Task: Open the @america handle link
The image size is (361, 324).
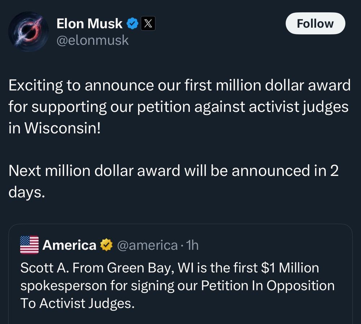Action: 147,245
